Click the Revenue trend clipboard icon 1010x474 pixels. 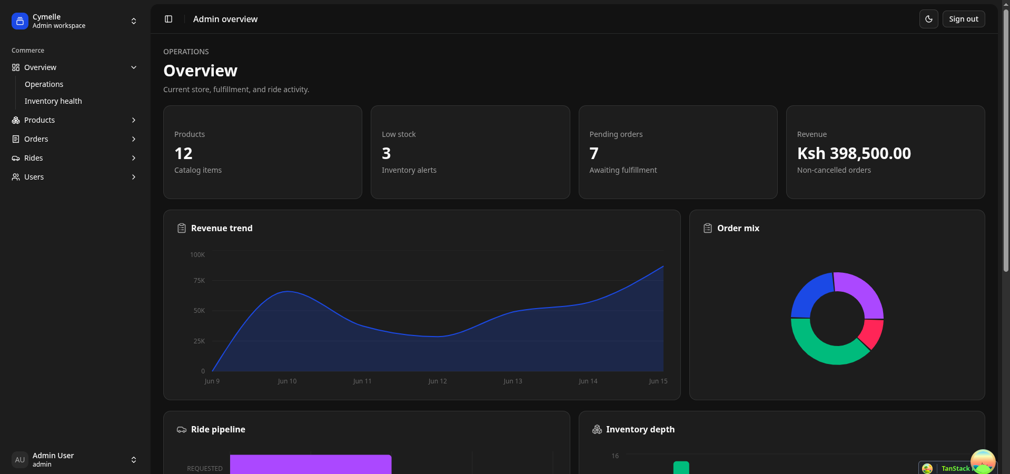(x=182, y=228)
